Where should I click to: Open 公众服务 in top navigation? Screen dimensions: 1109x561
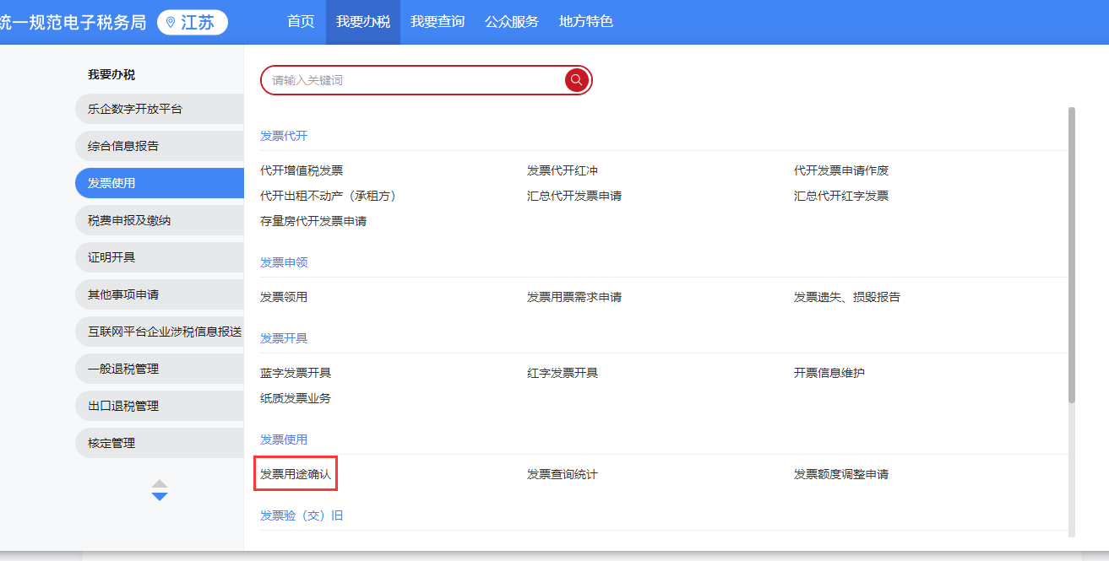tap(511, 22)
